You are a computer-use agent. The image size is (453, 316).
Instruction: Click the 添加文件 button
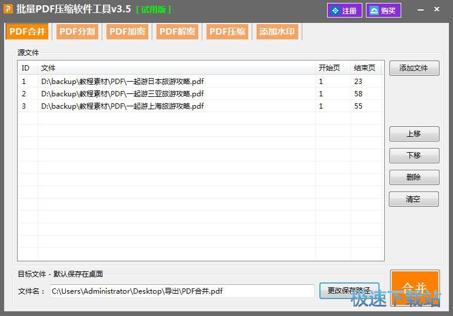[414, 68]
